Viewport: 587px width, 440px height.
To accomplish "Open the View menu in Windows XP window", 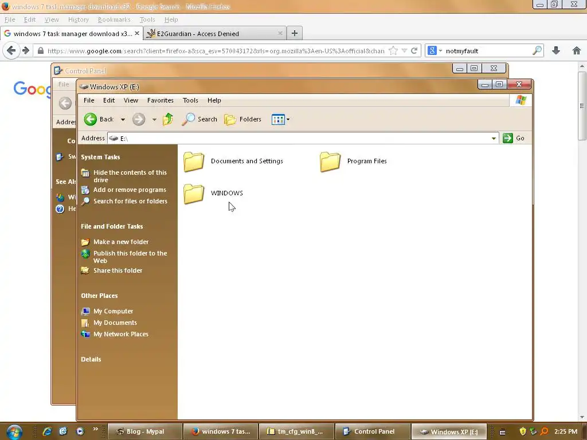I will [131, 100].
